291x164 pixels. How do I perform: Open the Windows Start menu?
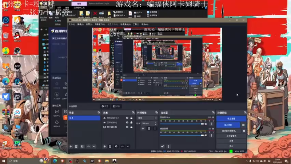click(4, 161)
